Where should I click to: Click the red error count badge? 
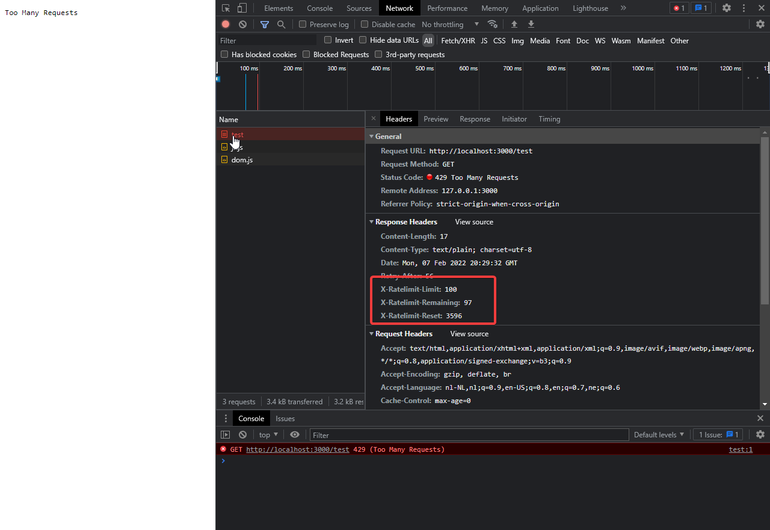(679, 8)
